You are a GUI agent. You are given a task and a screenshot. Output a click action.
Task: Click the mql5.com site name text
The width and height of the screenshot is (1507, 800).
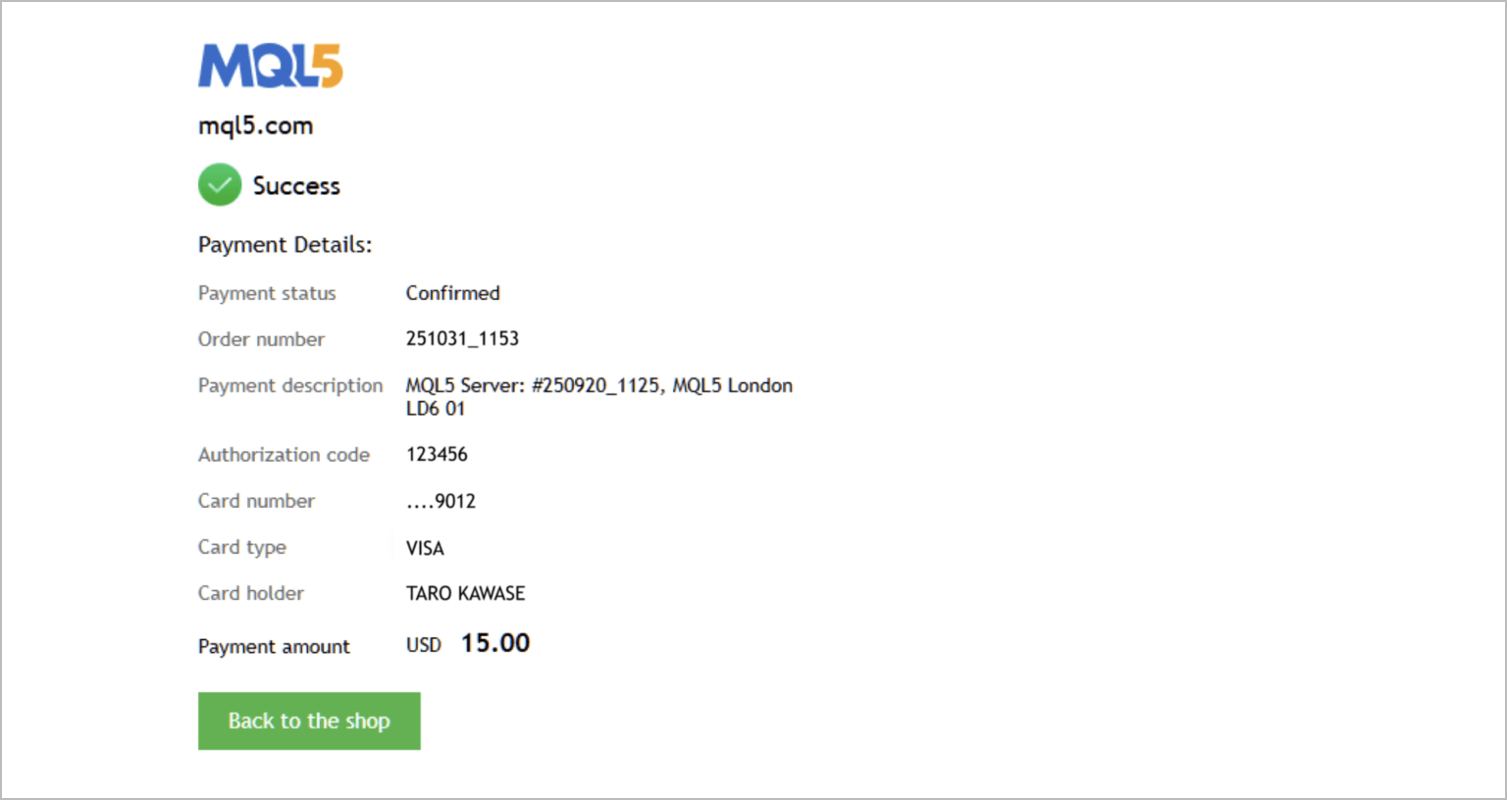255,125
